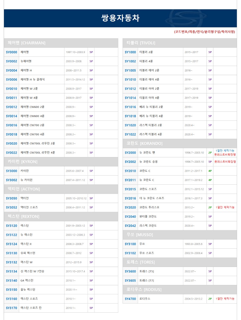The width and height of the screenshot is (241, 320).
Task: Click the 쌍용자동차 page title
Action: coord(120,18)
